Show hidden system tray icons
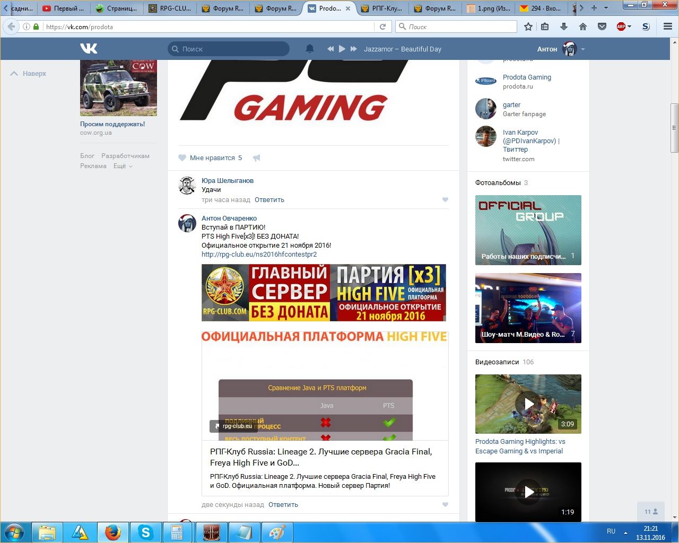The image size is (679, 543). pyautogui.click(x=625, y=532)
